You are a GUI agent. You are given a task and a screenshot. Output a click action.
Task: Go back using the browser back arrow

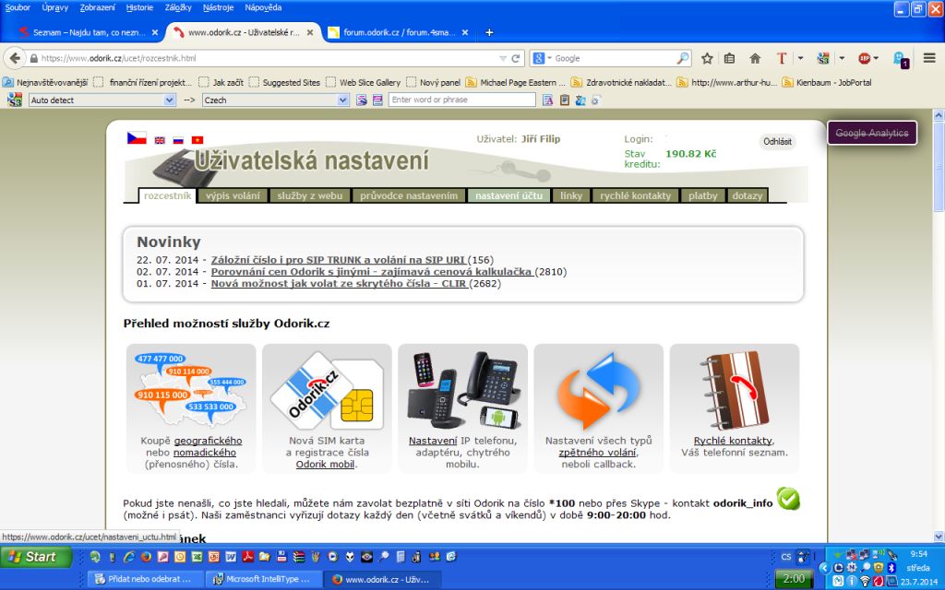pyautogui.click(x=15, y=58)
